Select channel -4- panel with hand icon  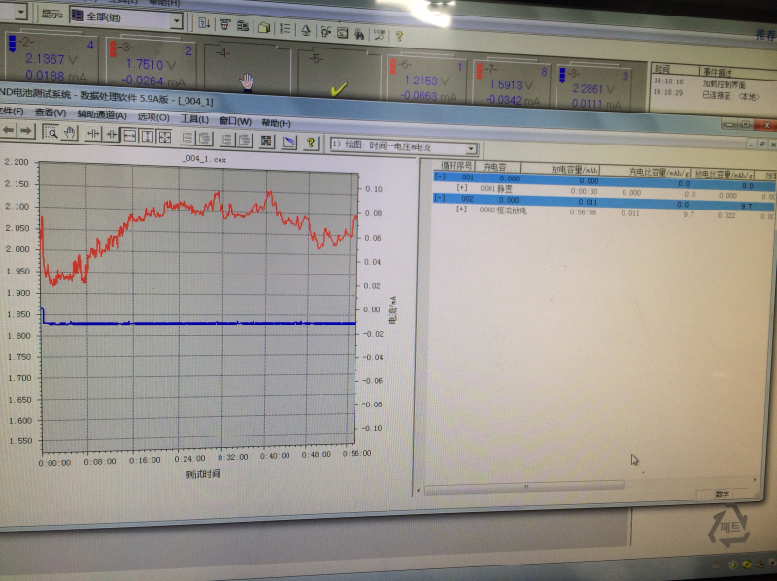[247, 69]
